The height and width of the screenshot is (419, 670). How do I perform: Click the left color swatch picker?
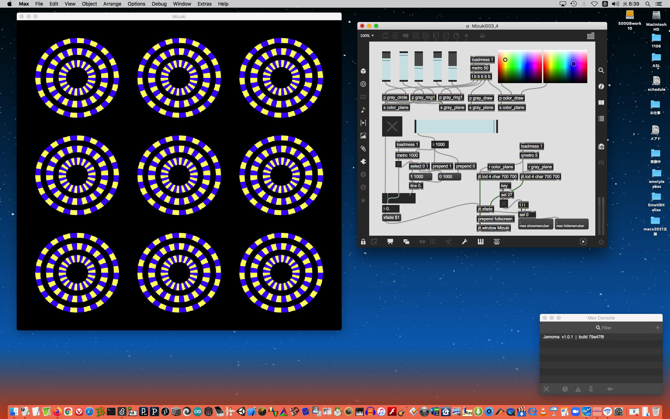coord(520,66)
